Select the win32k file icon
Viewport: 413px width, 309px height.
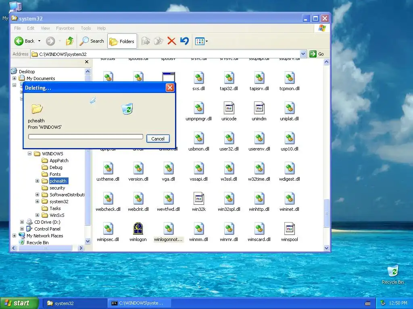198,199
